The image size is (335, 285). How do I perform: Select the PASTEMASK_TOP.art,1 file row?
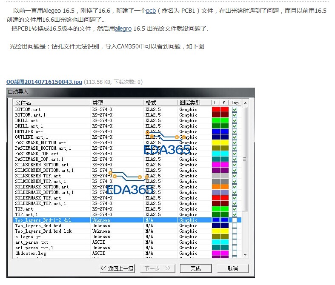[127, 159]
